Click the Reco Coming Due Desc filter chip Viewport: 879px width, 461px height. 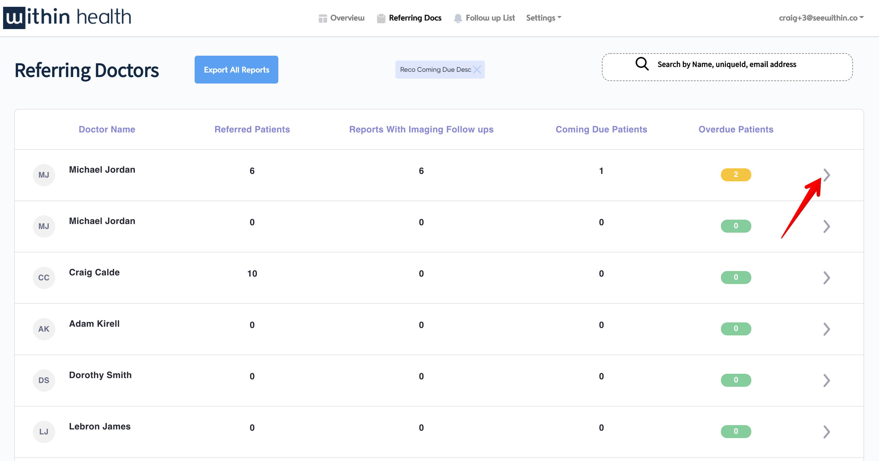(440, 70)
